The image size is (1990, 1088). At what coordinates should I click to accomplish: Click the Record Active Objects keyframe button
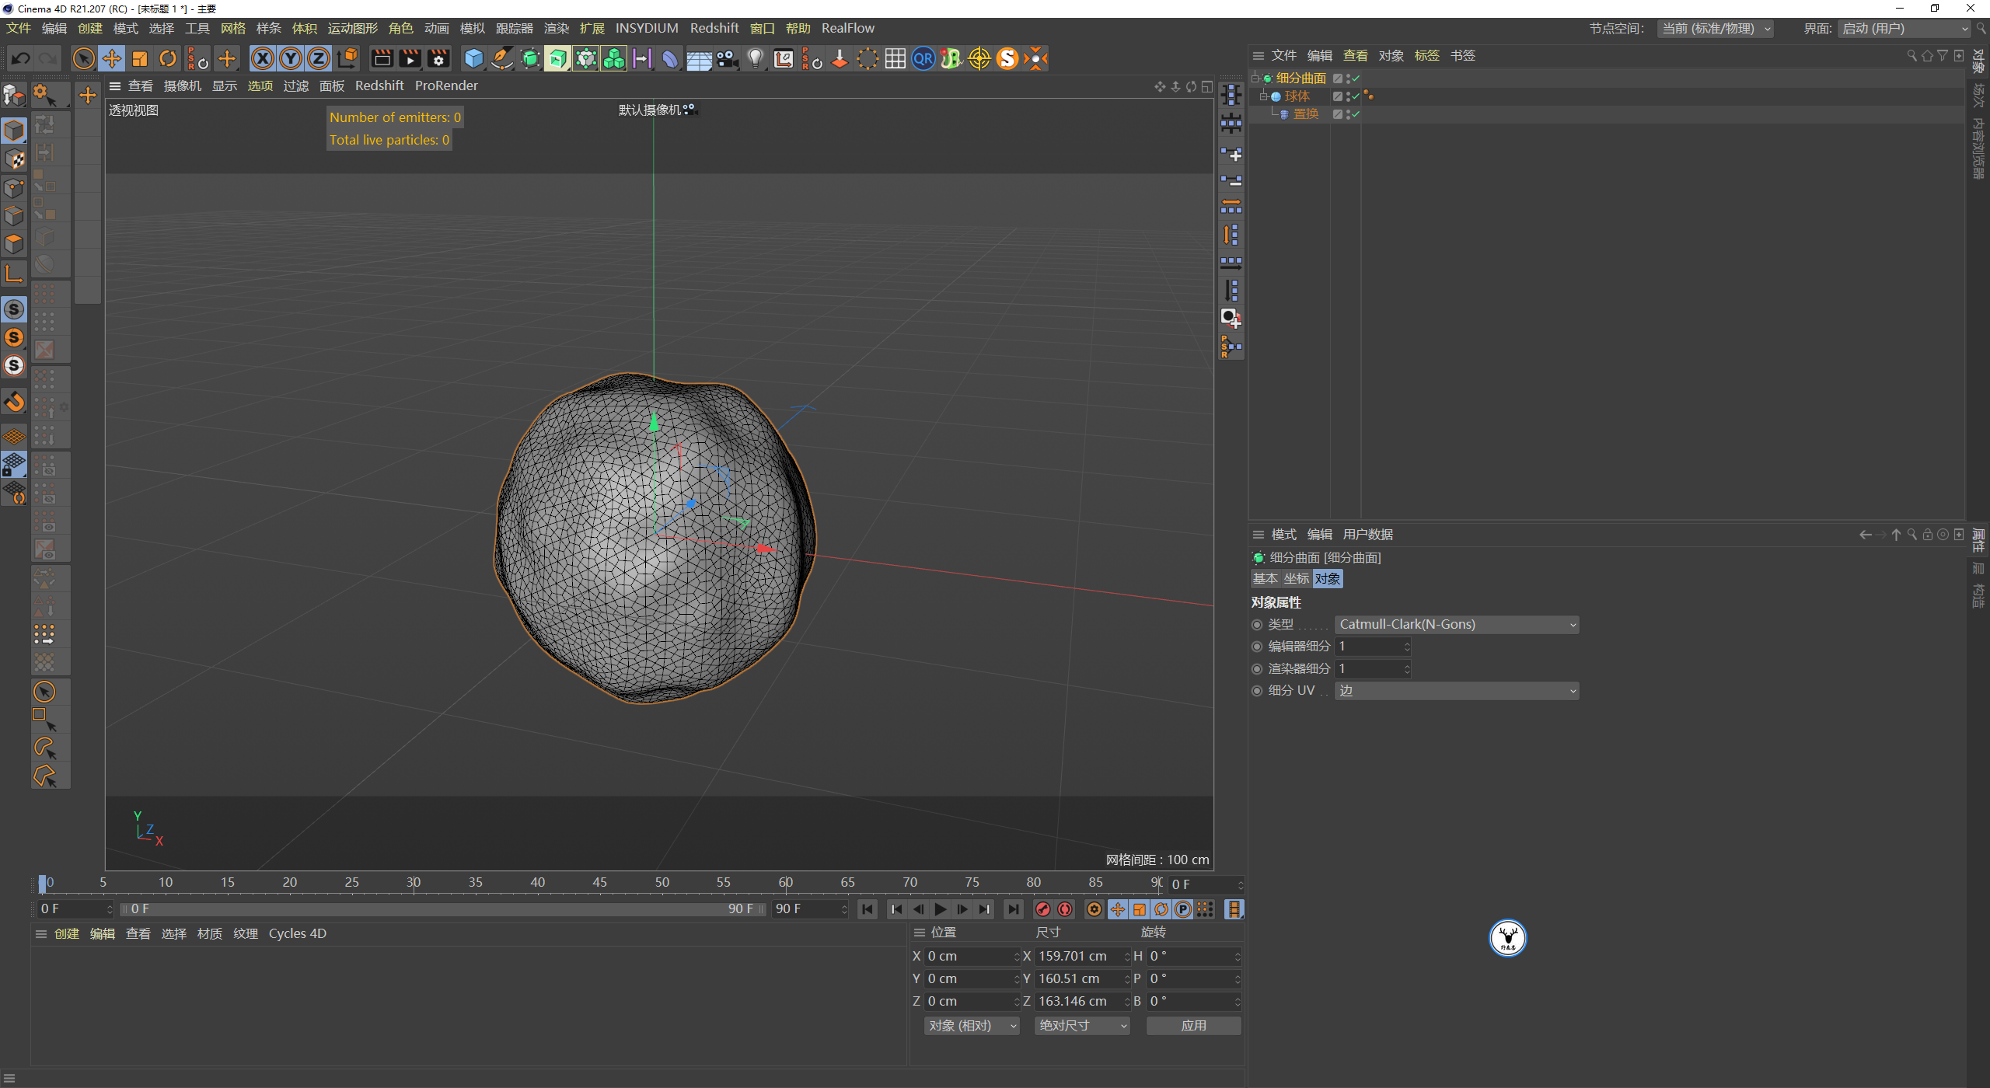click(1043, 909)
